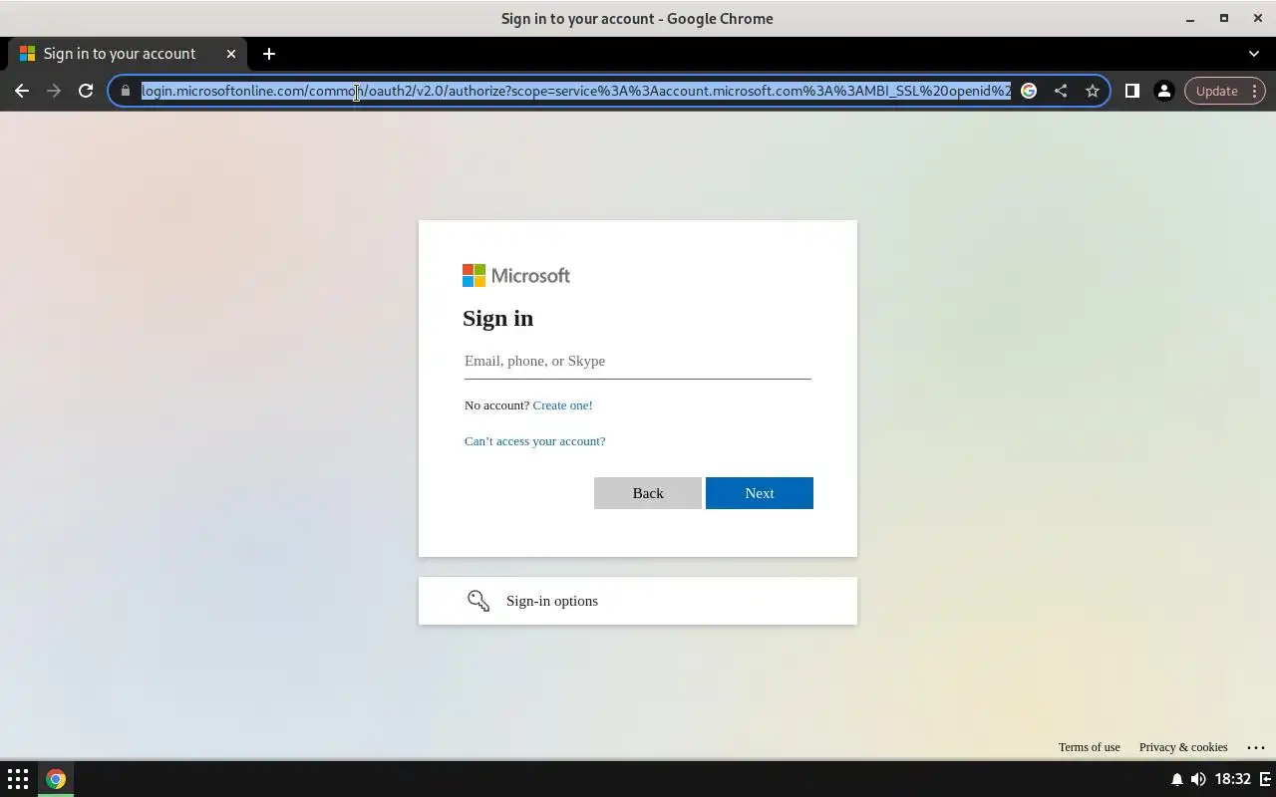Viewport: 1276px width, 797px height.
Task: Maximize the Chrome window
Action: coord(1224,18)
